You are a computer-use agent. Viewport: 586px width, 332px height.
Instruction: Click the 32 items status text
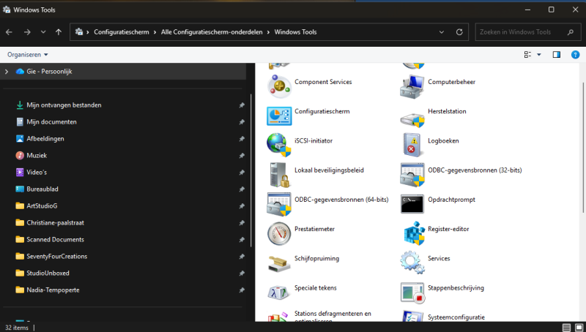point(17,328)
